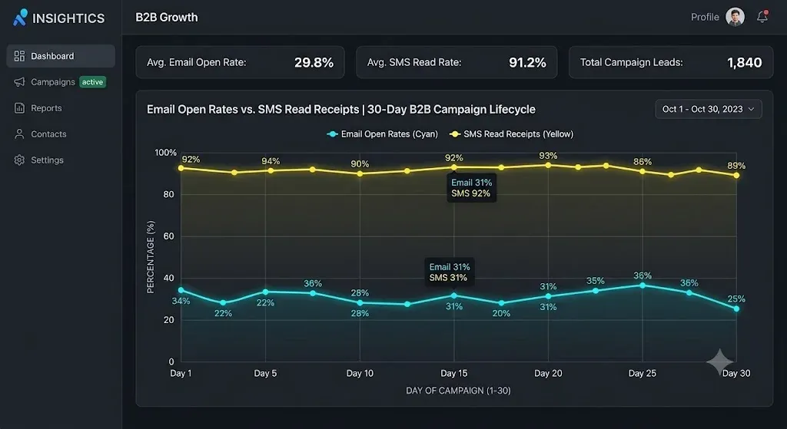This screenshot has width=787, height=429.
Task: Click the 86% SMS data label
Action: coord(643,162)
